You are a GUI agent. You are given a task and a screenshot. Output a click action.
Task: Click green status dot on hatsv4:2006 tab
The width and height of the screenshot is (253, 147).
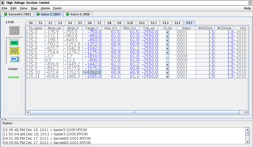(68, 14)
